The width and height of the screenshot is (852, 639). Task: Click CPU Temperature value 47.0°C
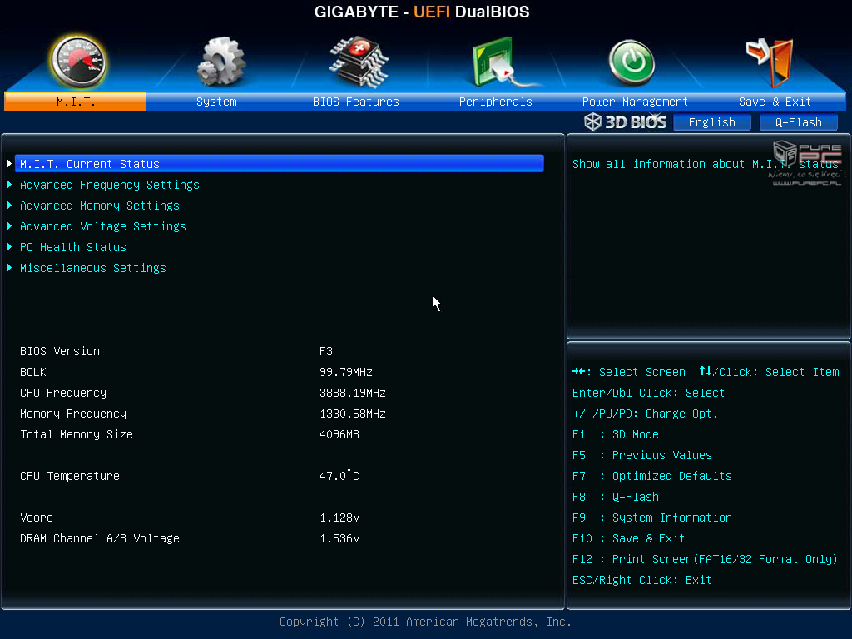[339, 475]
